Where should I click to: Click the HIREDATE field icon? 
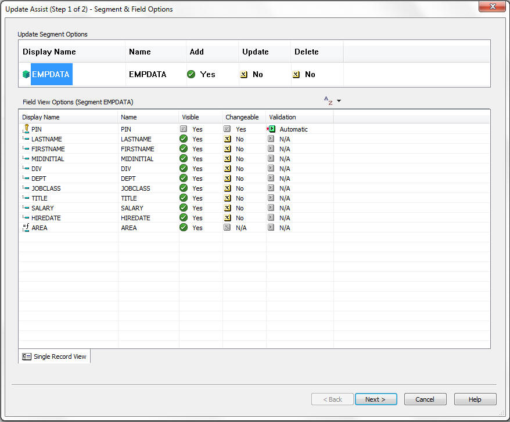pos(26,218)
